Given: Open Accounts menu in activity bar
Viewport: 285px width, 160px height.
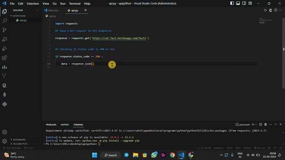Looking at the screenshot, I should point(4,132).
